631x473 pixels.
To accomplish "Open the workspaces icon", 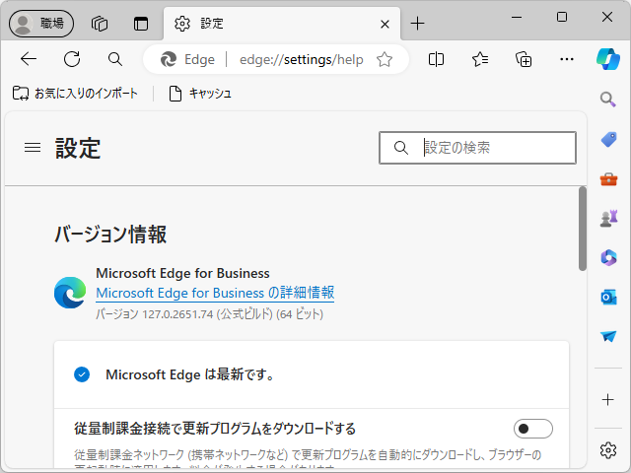I will 100,24.
